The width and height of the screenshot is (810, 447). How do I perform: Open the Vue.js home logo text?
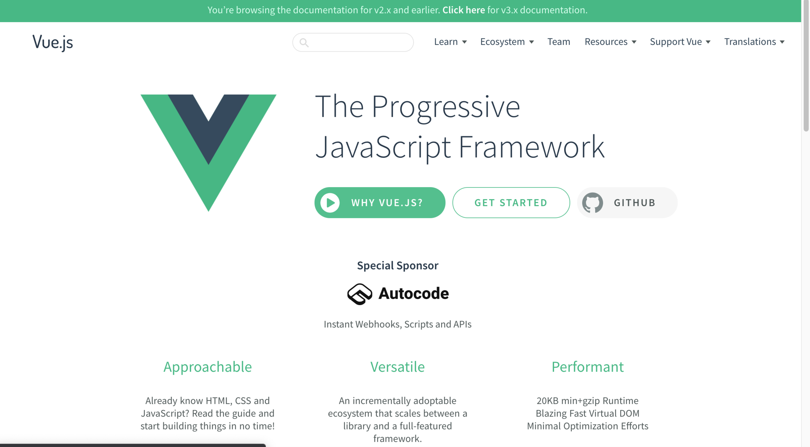52,42
